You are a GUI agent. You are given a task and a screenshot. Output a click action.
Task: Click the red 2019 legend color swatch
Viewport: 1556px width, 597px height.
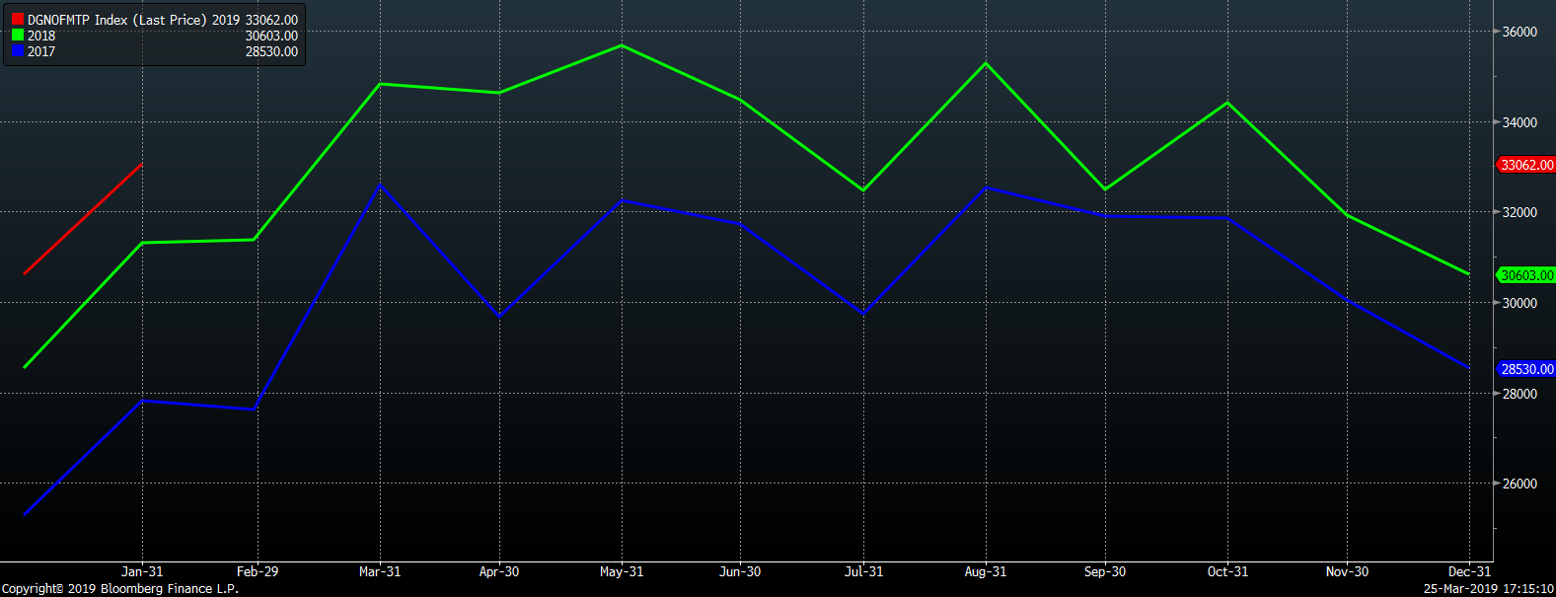pyautogui.click(x=18, y=20)
